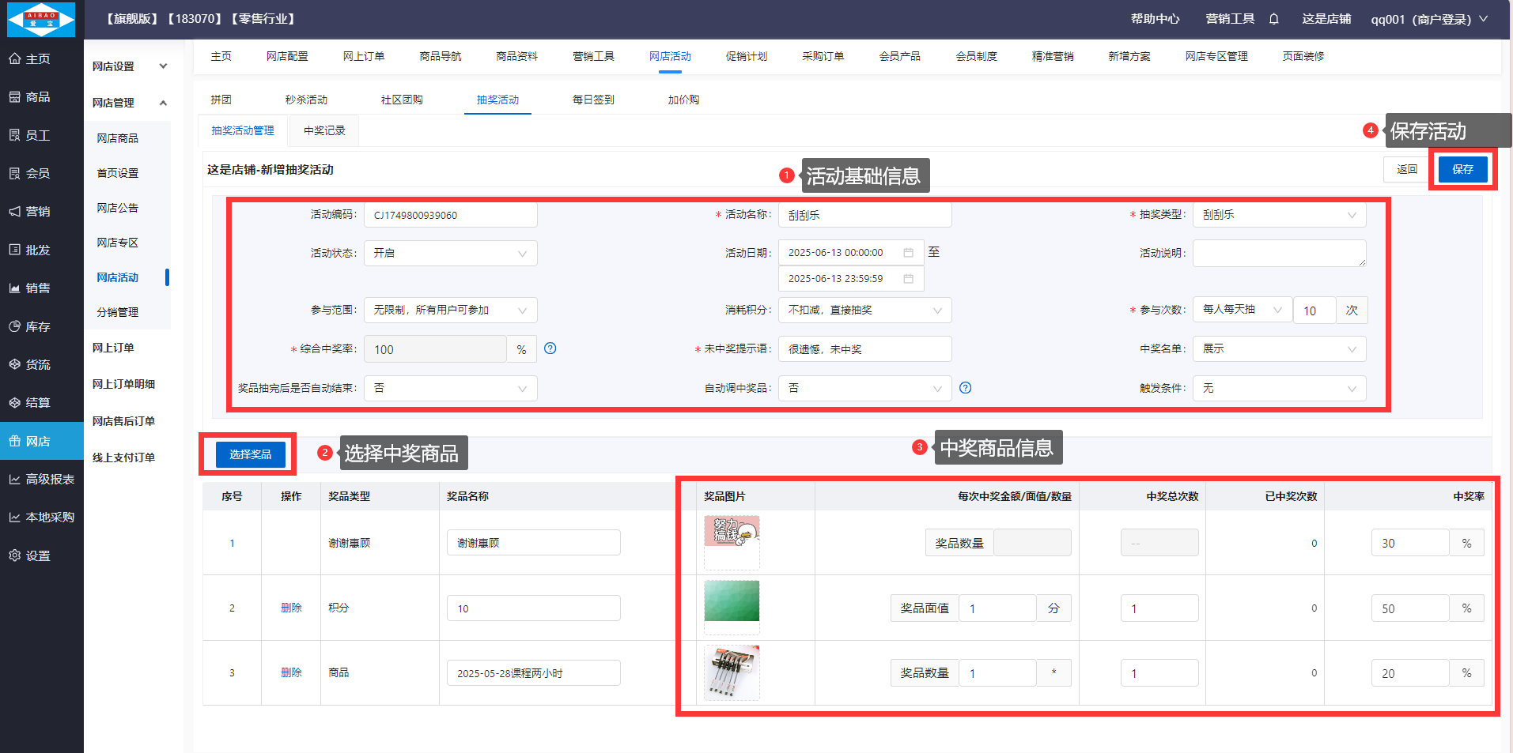Image resolution: width=1513 pixels, height=753 pixels.
Task: Expand the 参与范围 dropdown
Action: click(x=450, y=311)
